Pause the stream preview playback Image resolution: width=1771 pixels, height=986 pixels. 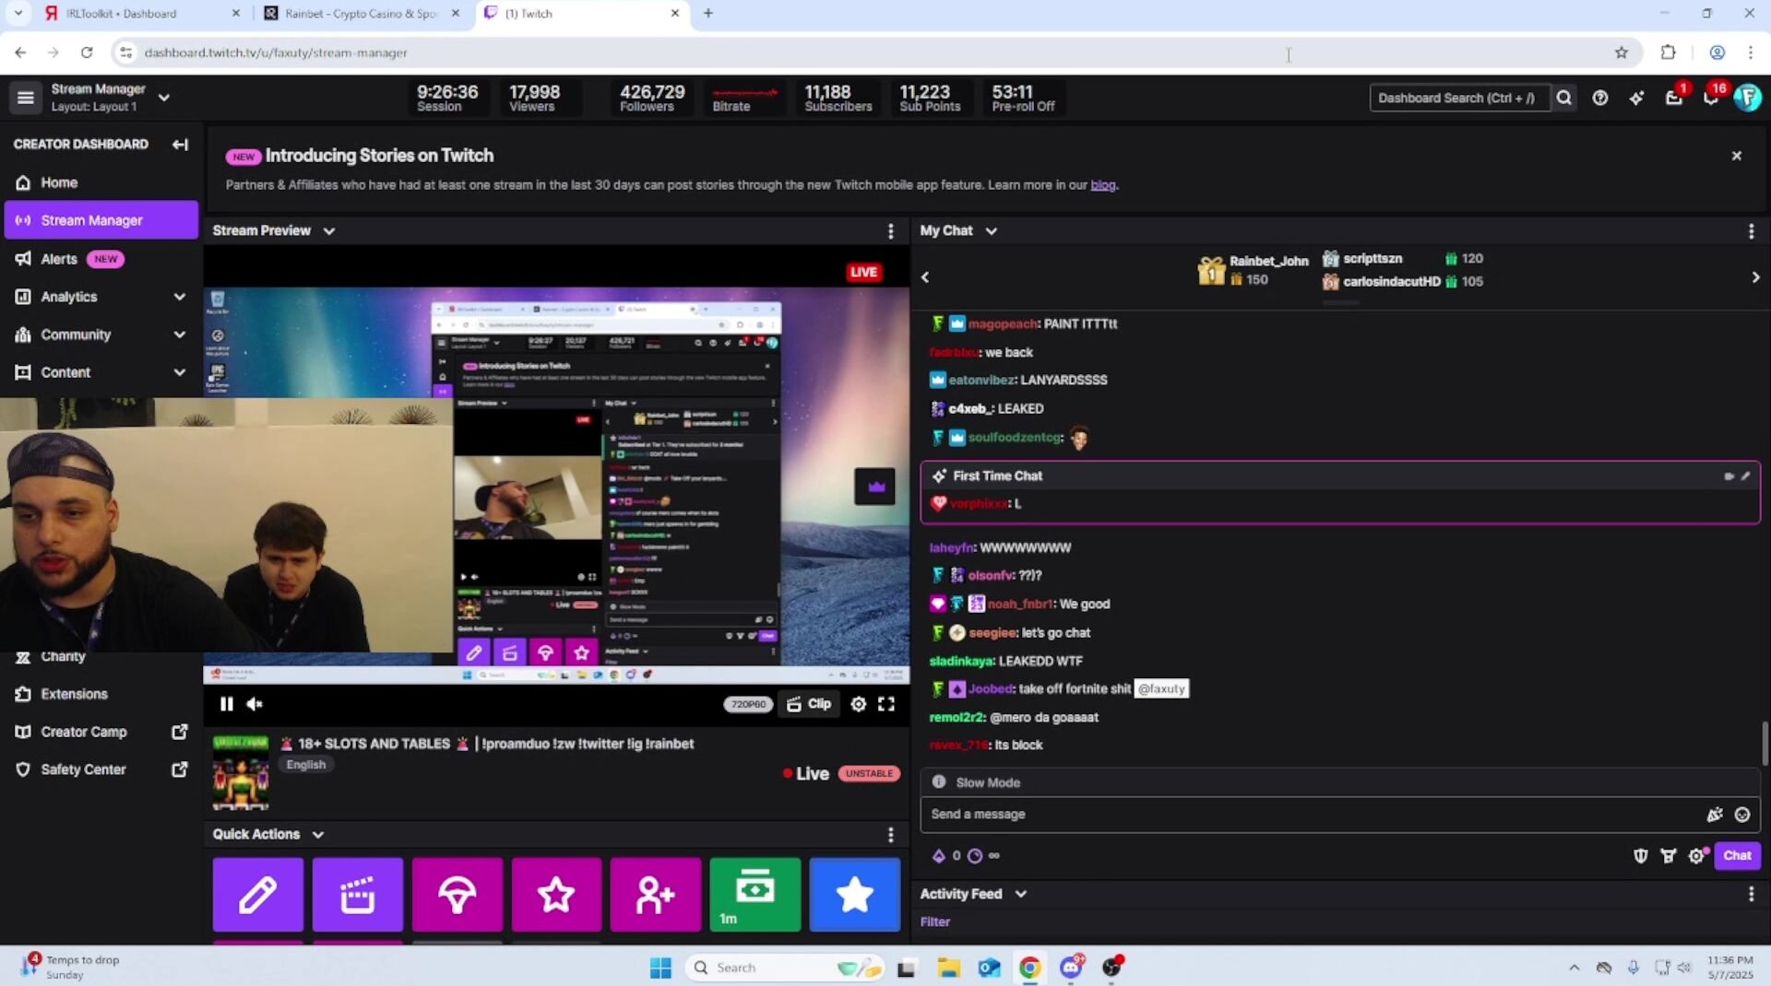click(x=226, y=704)
